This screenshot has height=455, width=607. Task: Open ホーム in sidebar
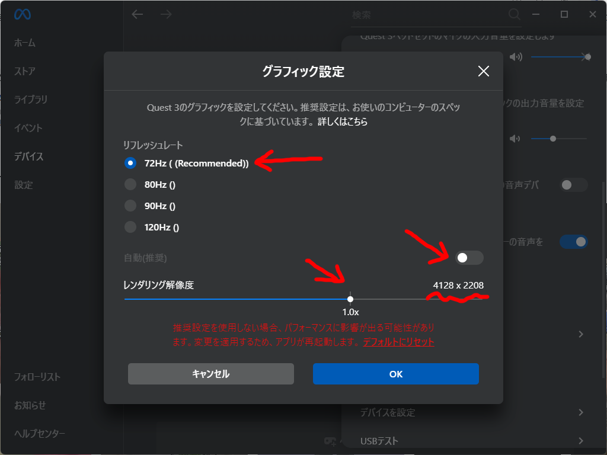(25, 43)
